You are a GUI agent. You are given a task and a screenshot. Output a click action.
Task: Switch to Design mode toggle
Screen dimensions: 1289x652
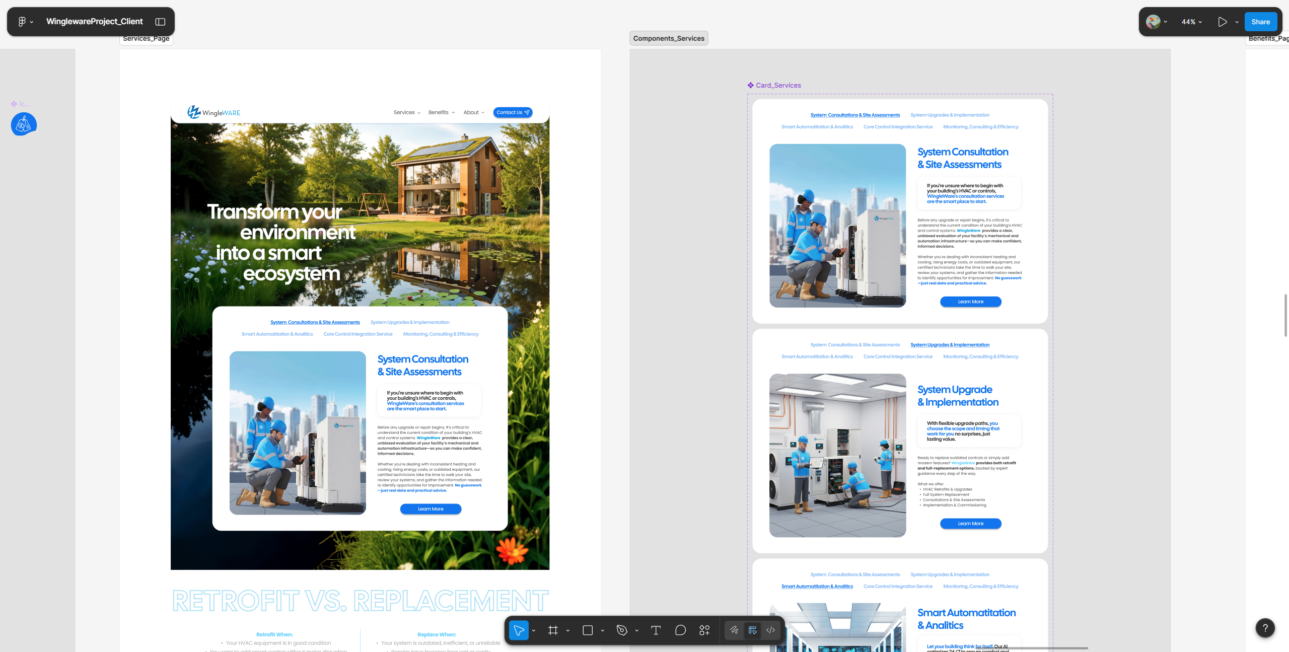[753, 630]
